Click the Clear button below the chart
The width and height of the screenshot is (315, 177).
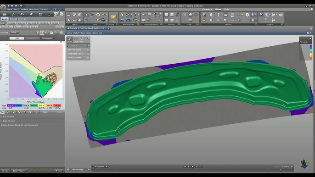(45, 112)
